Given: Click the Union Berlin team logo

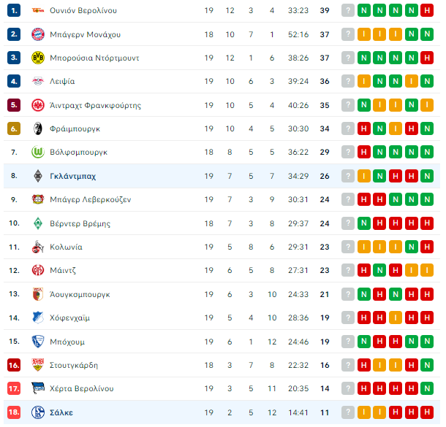Looking at the screenshot, I should [38, 10].
